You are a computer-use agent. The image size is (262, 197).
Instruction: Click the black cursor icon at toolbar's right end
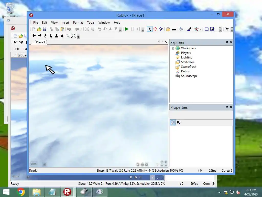pyautogui.click(x=227, y=29)
